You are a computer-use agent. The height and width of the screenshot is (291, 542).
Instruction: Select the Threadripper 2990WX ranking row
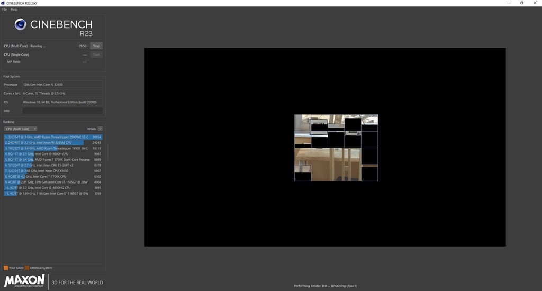pos(53,137)
